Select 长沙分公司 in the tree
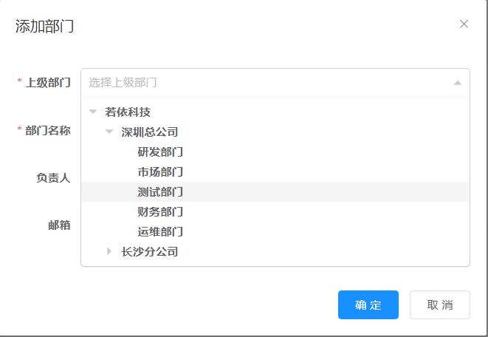 (149, 252)
